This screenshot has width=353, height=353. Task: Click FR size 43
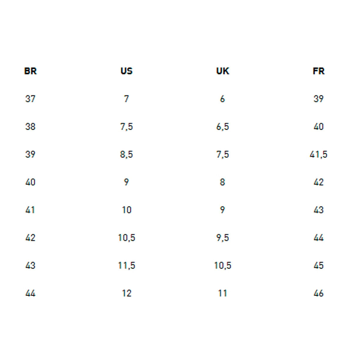tap(319, 210)
